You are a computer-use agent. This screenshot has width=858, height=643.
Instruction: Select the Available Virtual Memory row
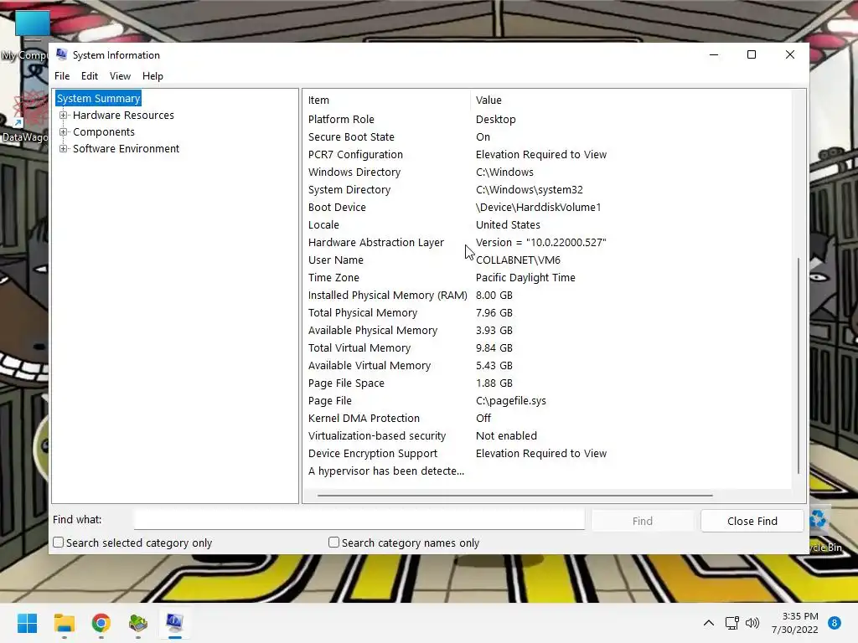(x=547, y=365)
